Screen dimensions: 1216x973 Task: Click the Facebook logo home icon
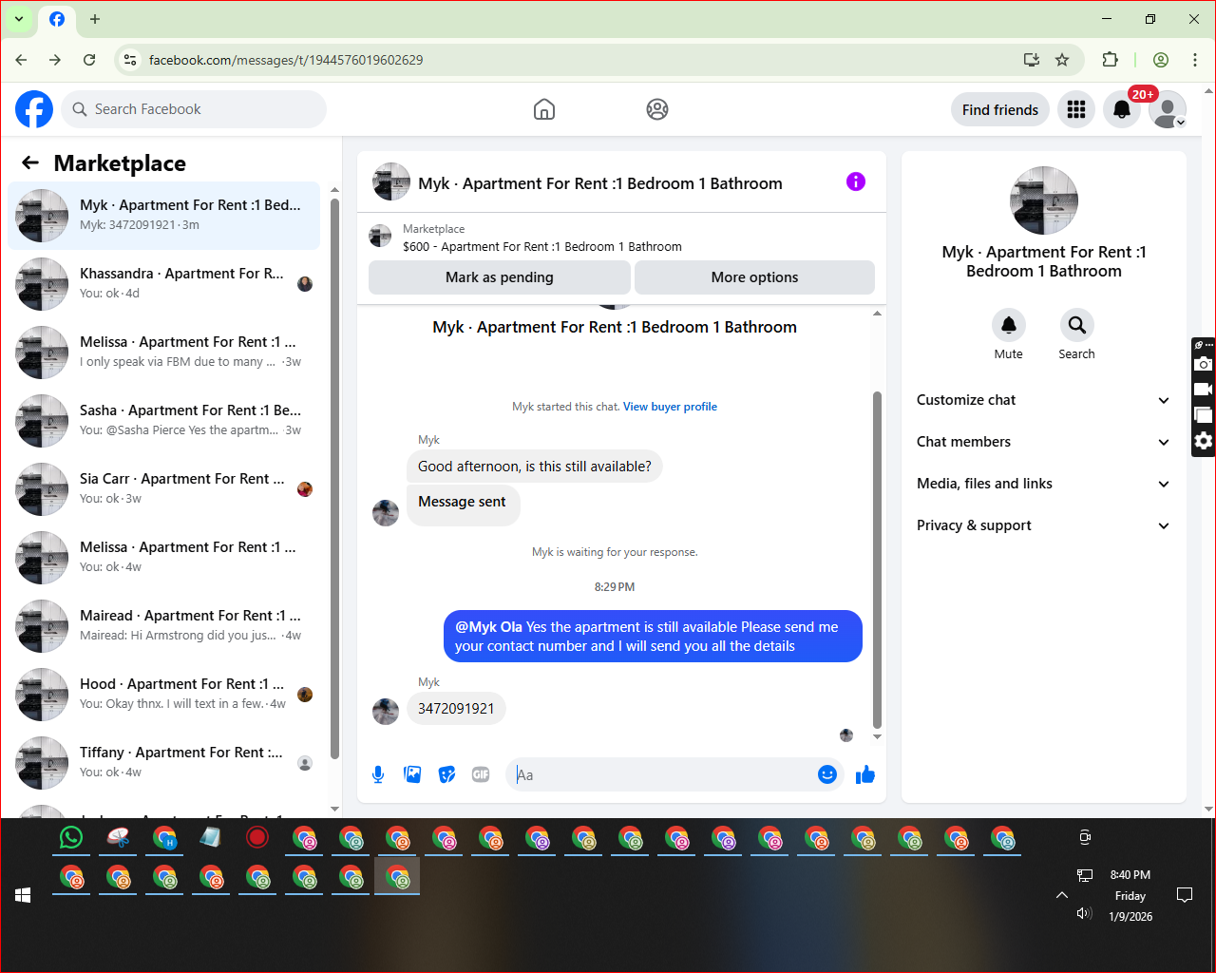(34, 109)
